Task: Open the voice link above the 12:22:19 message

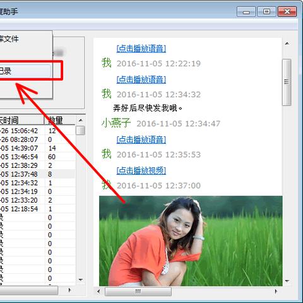Action: (141, 49)
